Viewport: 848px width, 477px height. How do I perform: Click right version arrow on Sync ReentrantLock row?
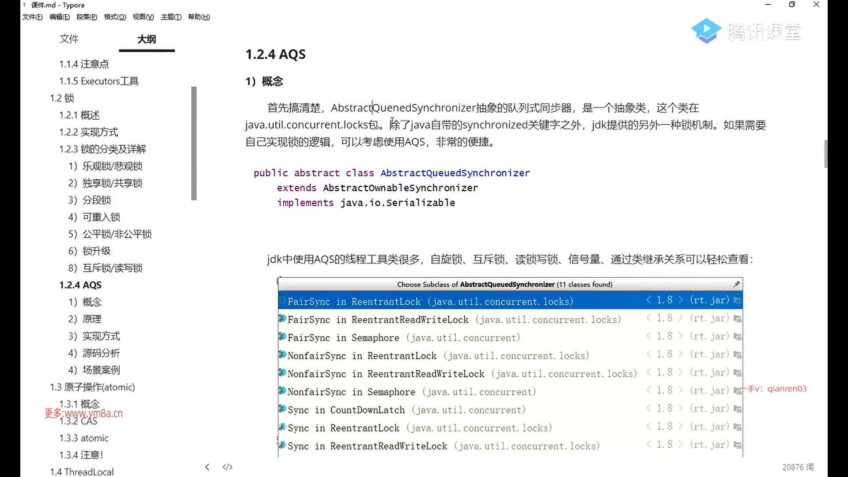tap(681, 427)
